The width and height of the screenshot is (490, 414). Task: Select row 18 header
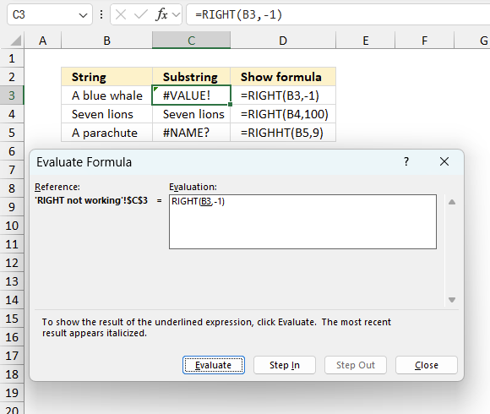pyautogui.click(x=12, y=374)
